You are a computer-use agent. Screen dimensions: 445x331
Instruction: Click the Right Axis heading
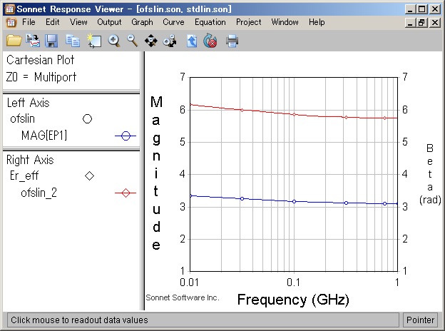pyautogui.click(x=30, y=160)
